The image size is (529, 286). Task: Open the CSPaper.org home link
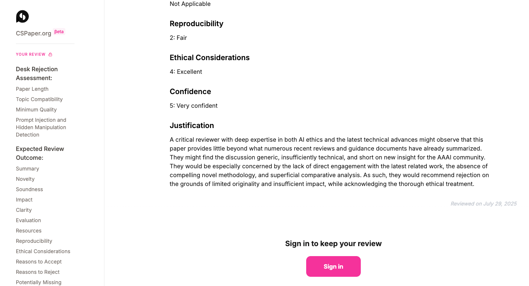[34, 33]
